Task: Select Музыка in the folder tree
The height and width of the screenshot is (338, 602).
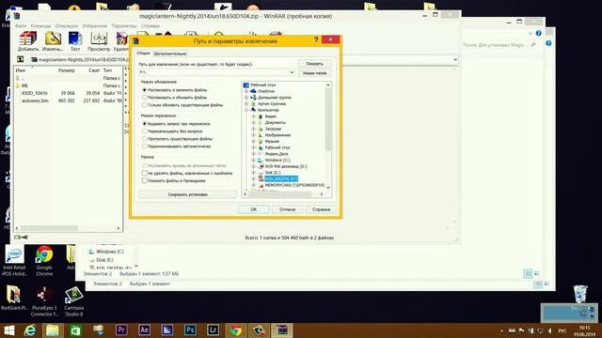Action: tap(272, 142)
